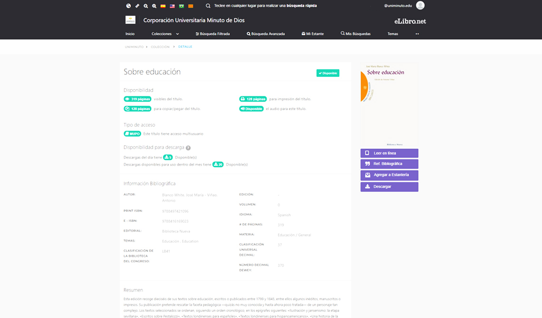This screenshot has height=318, width=542.
Task: Click the Información Bibliográfica heading
Action: 149,184
